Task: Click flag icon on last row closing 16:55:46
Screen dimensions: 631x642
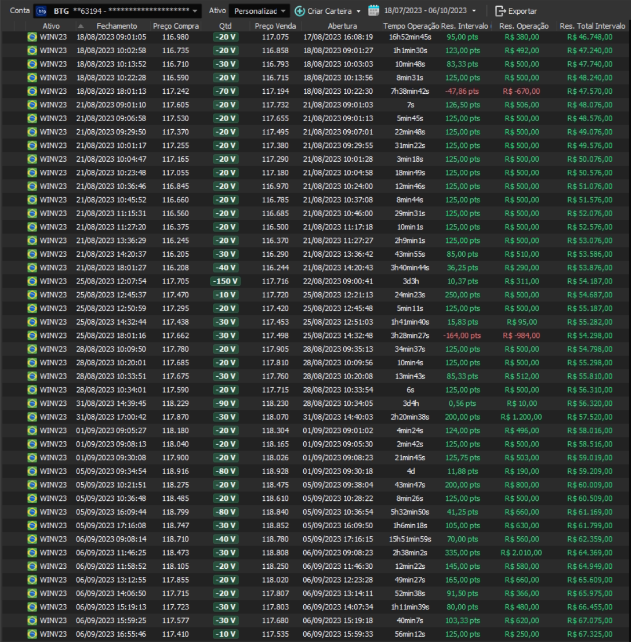Action: point(32,634)
